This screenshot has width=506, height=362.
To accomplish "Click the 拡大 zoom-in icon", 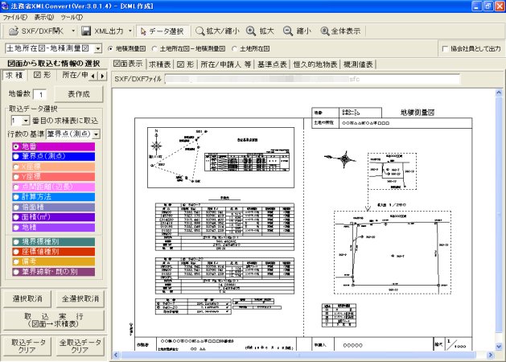I will (x=251, y=31).
